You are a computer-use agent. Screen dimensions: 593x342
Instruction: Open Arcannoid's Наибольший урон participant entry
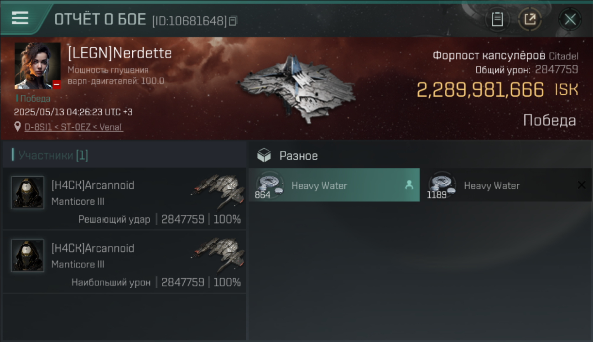124,262
